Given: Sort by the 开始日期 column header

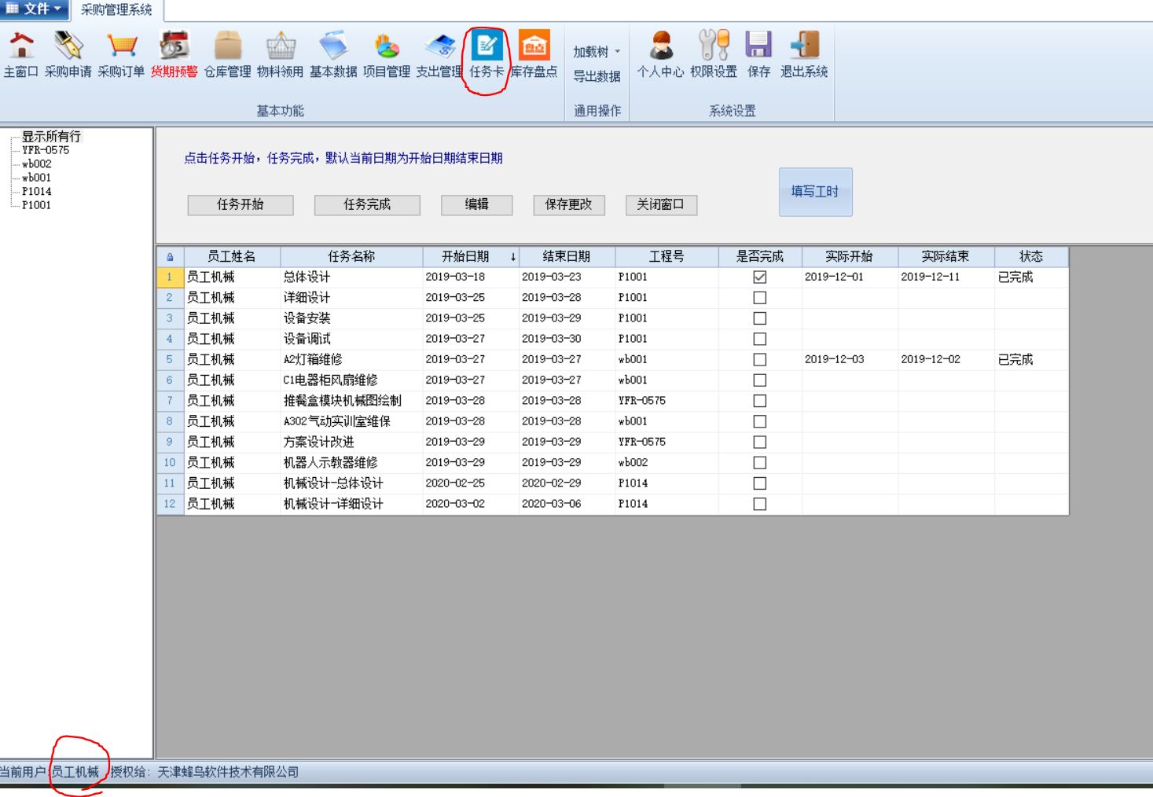Looking at the screenshot, I should [x=465, y=257].
